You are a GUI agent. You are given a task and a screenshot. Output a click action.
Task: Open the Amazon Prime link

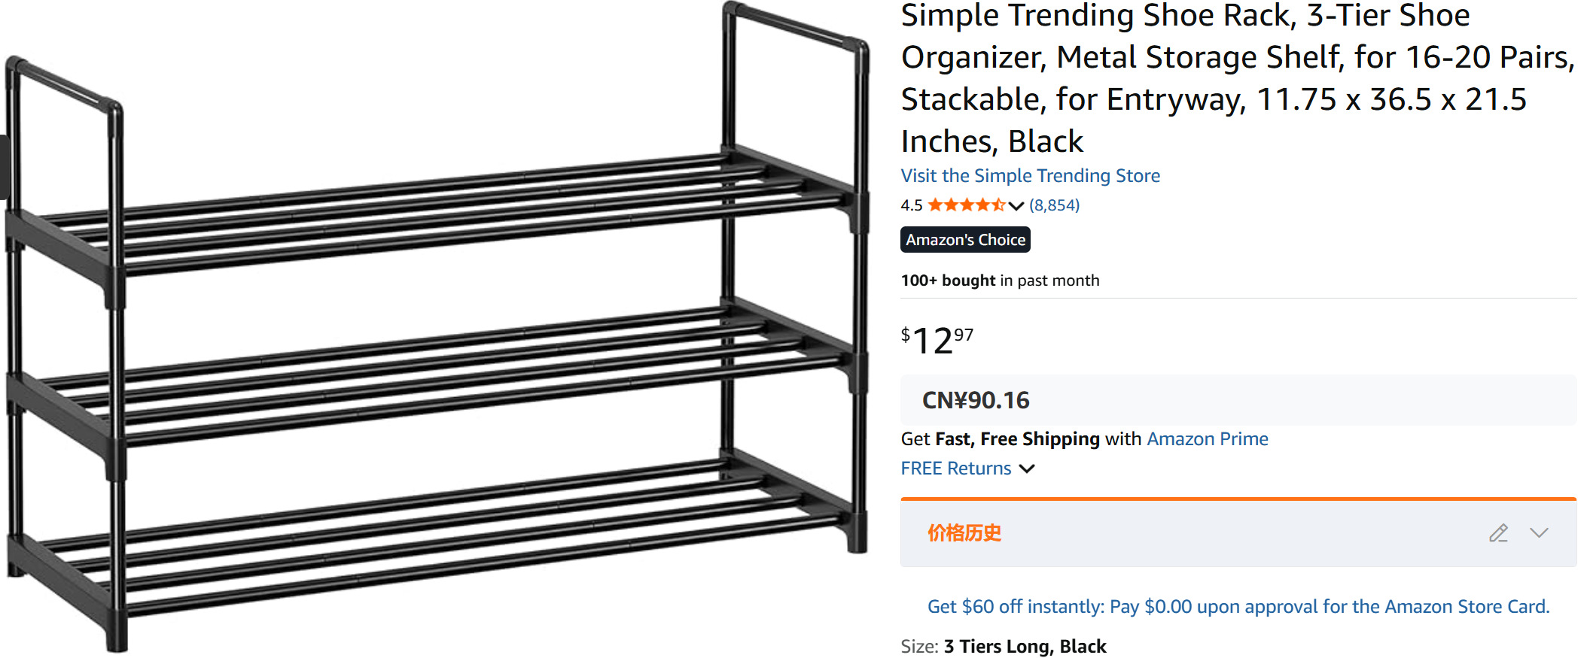tap(1207, 439)
